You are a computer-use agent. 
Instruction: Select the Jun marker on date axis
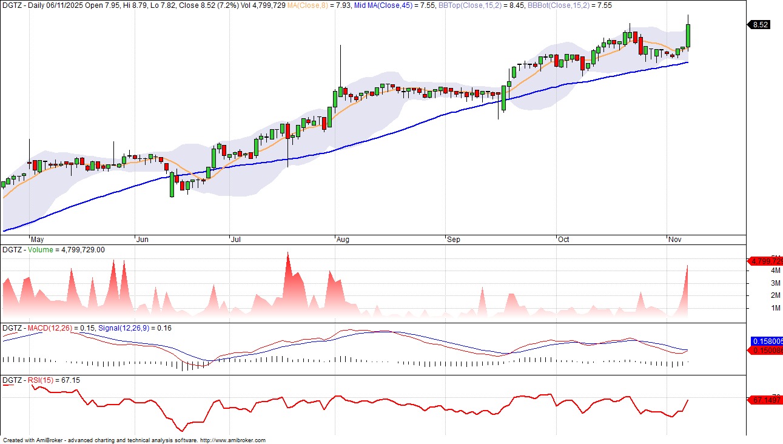click(141, 240)
